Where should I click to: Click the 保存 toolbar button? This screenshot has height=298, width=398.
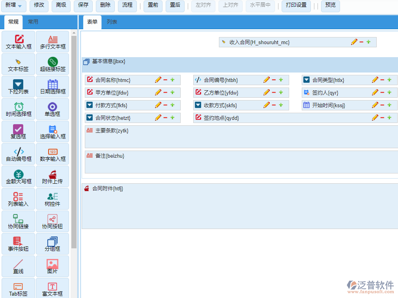[x=84, y=6]
